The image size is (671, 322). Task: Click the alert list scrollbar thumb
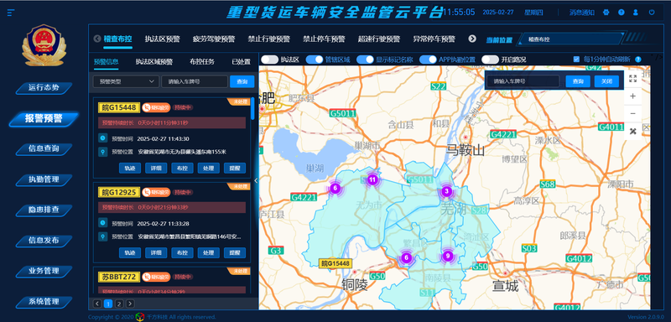(x=252, y=109)
